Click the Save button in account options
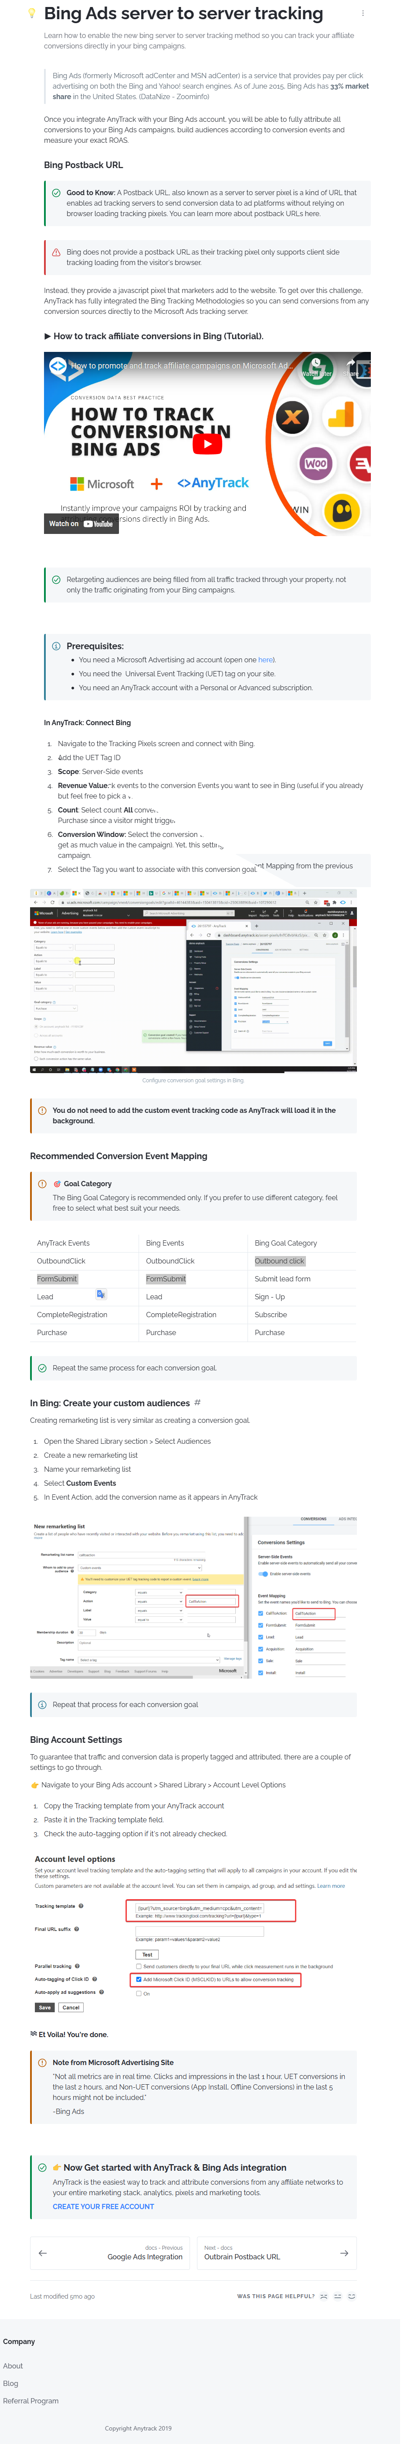 coord(44,2007)
